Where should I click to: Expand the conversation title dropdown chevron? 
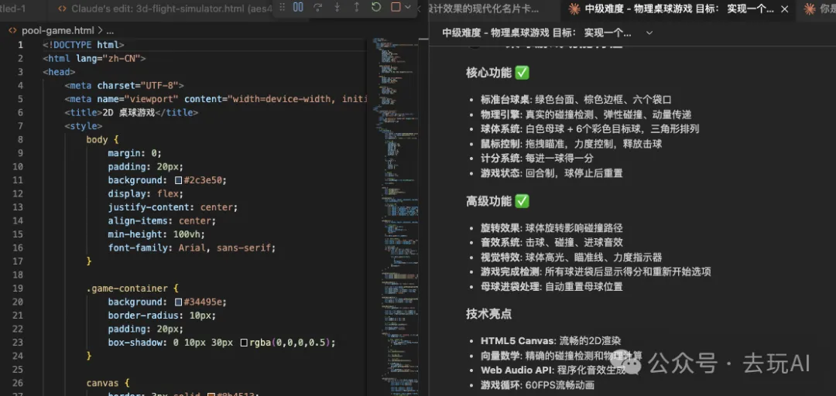[649, 32]
